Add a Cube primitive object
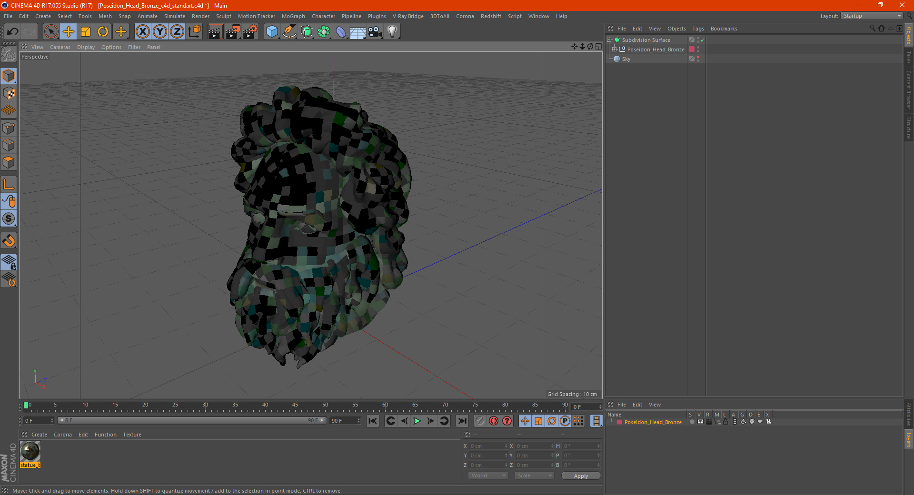Image resolution: width=914 pixels, height=495 pixels. point(272,32)
